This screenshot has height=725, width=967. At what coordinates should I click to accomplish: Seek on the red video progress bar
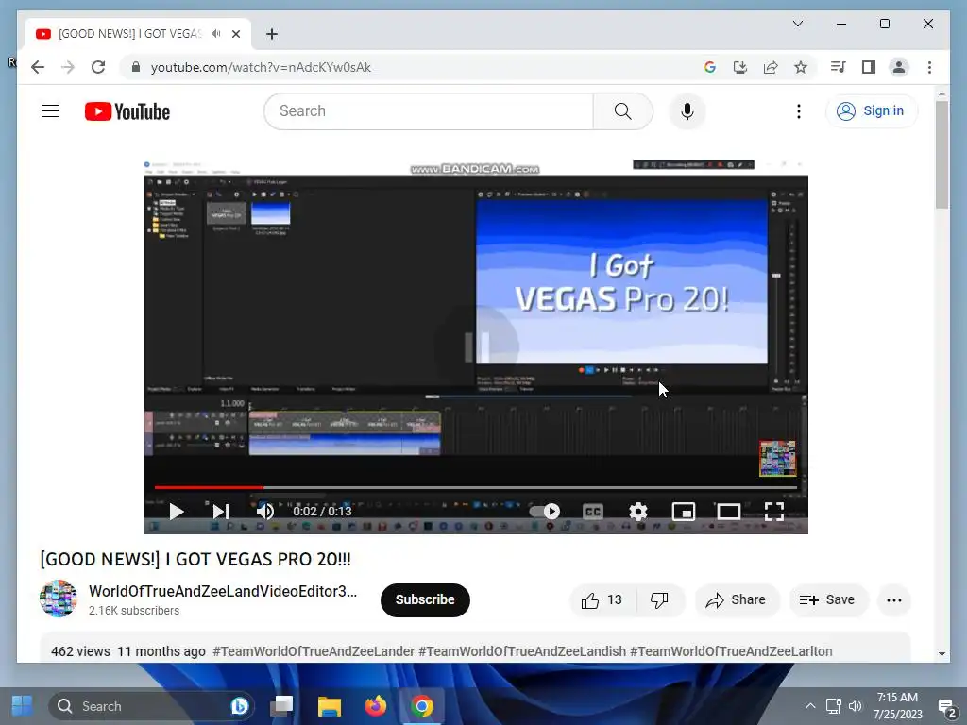476,487
